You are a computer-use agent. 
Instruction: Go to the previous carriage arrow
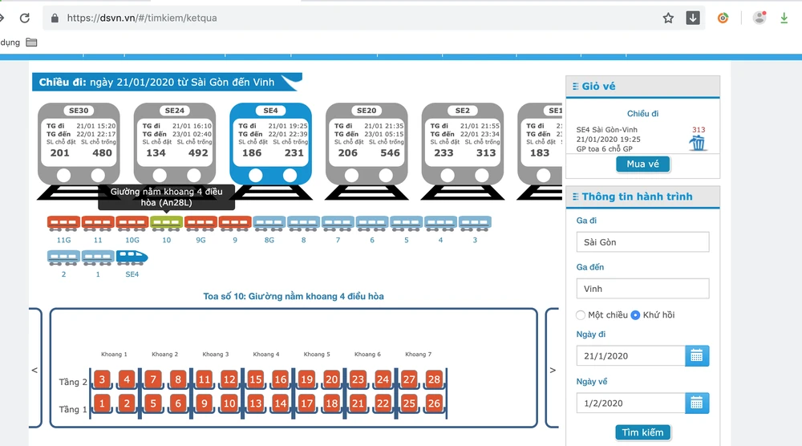pos(34,371)
